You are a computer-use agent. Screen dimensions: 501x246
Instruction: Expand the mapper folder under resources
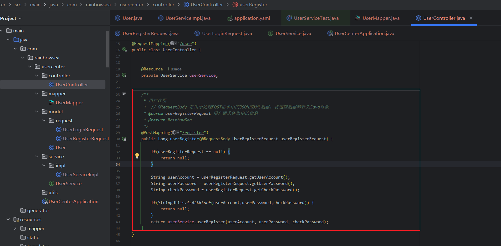point(15,228)
